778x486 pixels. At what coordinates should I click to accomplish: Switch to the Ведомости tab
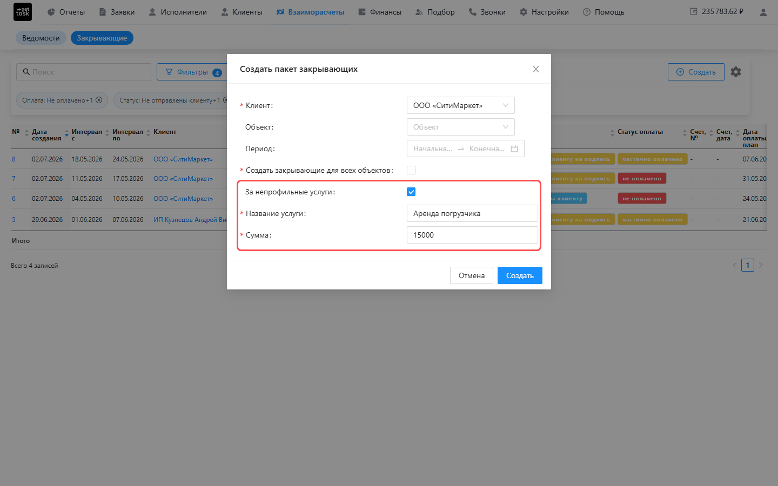click(x=41, y=38)
